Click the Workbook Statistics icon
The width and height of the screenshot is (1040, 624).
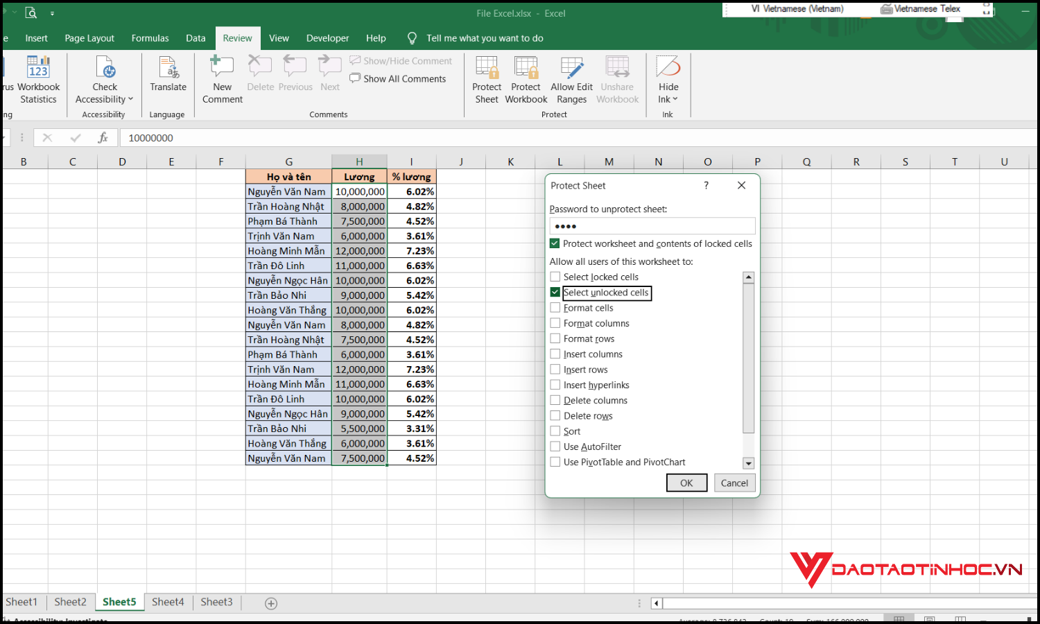(x=38, y=67)
